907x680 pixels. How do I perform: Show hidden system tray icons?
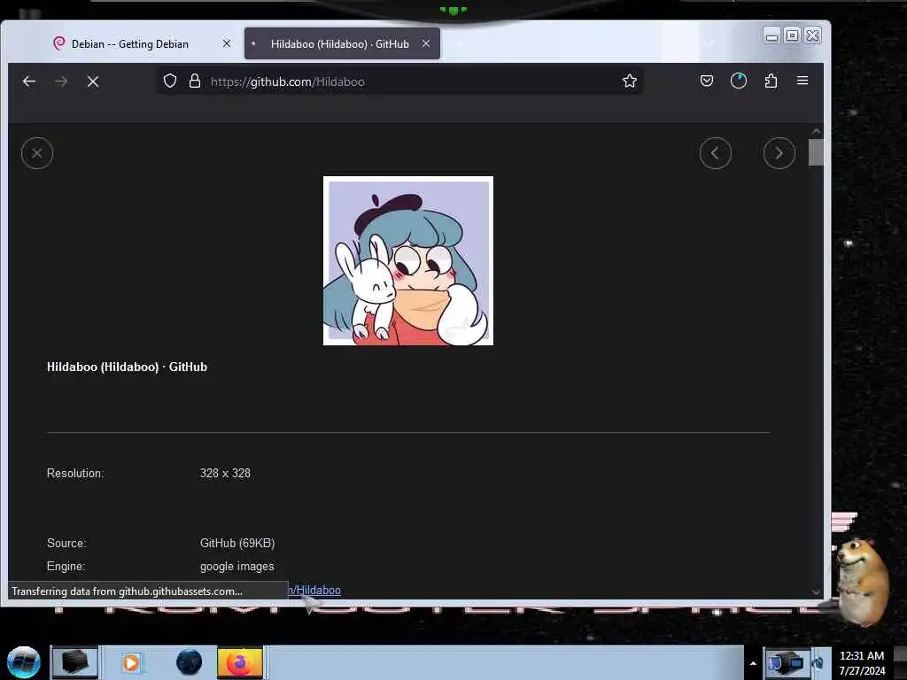(x=753, y=663)
